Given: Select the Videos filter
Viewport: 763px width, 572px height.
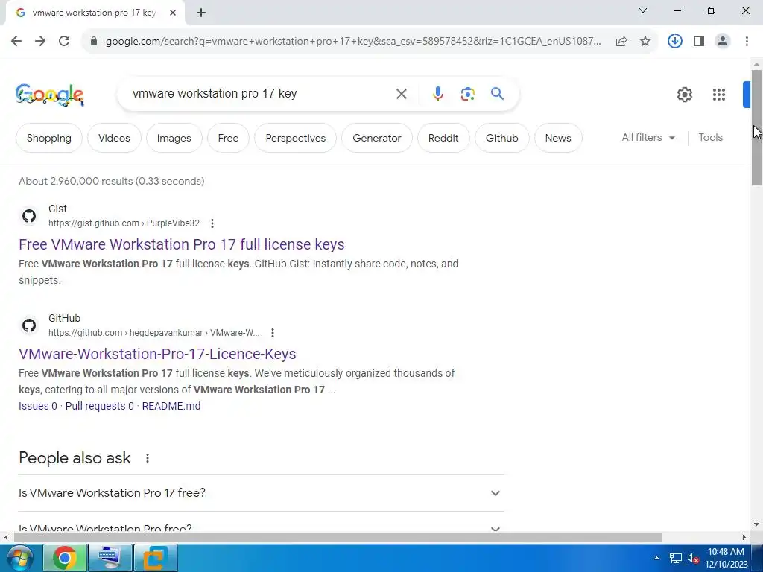Looking at the screenshot, I should tap(114, 138).
